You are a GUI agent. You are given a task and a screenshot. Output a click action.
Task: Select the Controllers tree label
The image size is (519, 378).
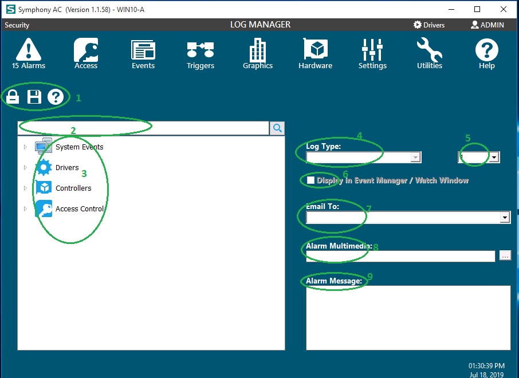tap(73, 188)
